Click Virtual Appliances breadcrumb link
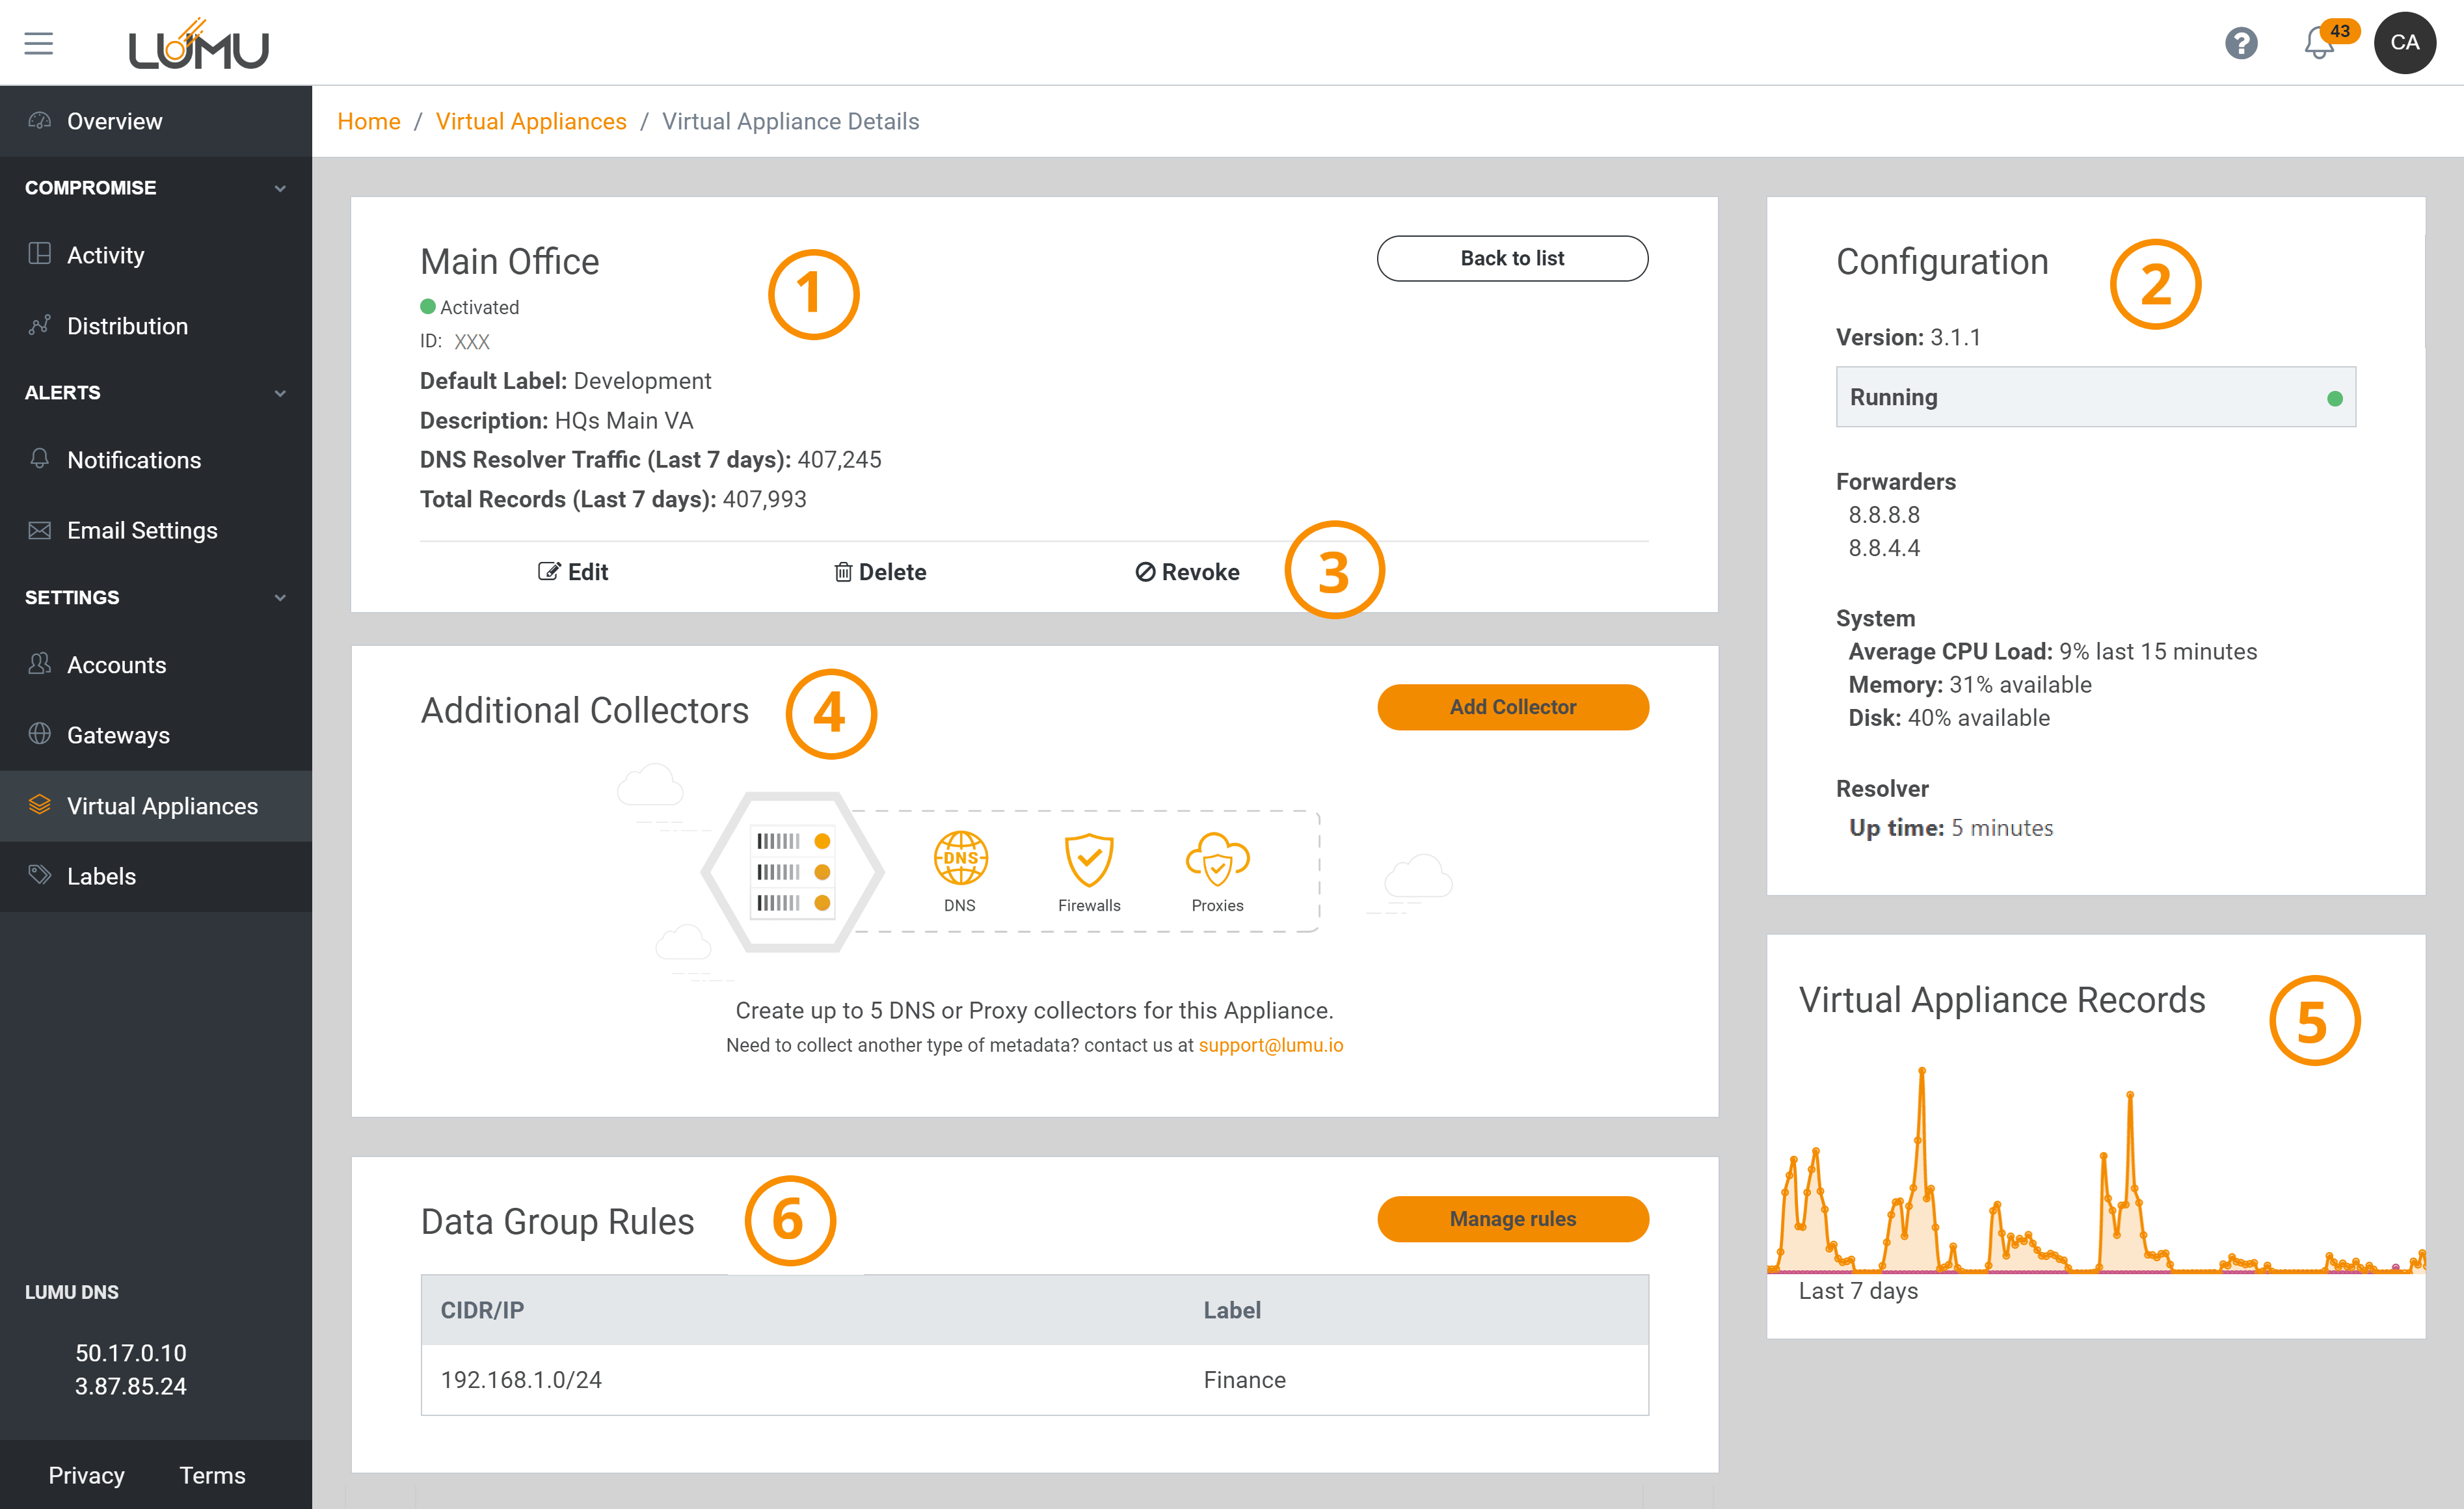This screenshot has height=1509, width=2464. point(531,121)
